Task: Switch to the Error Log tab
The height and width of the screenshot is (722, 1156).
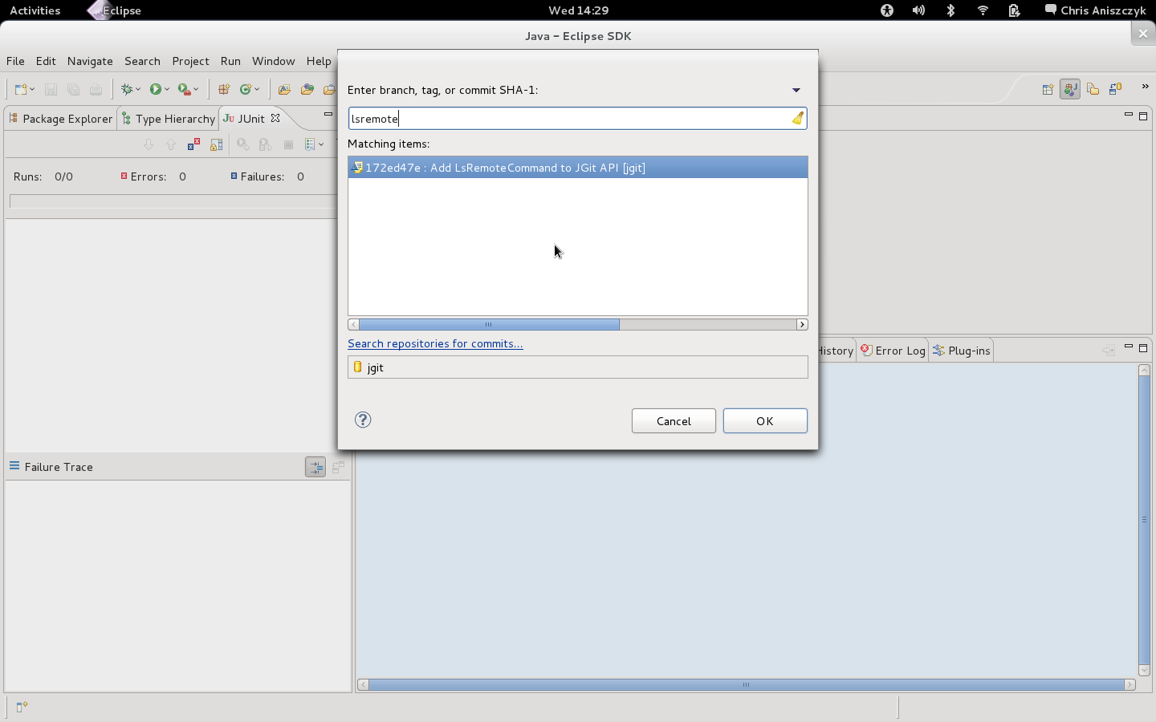Action: coord(893,351)
